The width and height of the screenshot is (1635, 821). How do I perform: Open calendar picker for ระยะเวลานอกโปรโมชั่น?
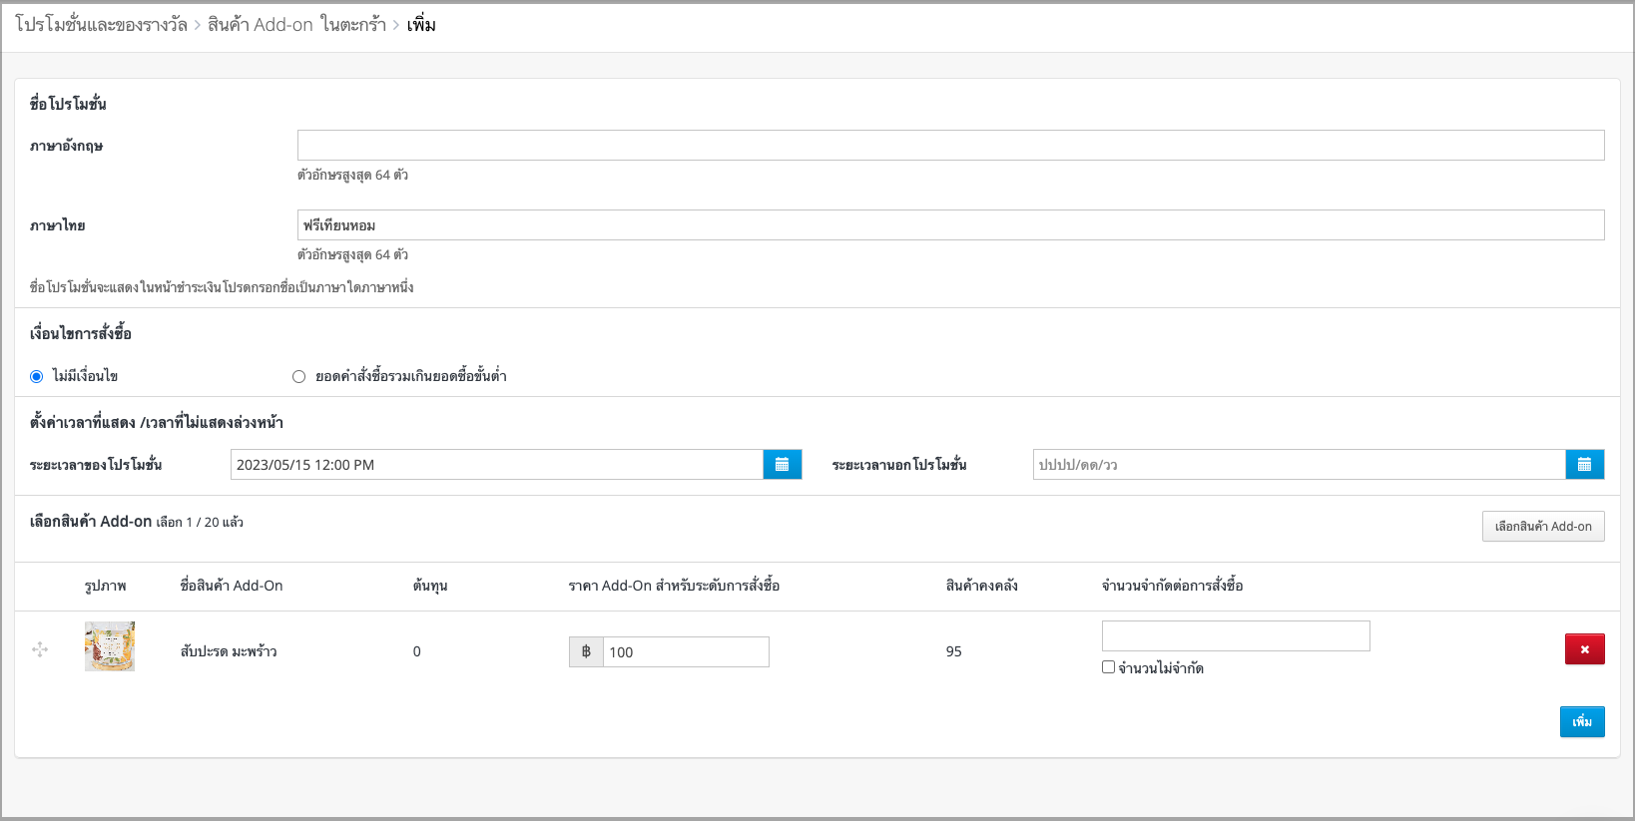coord(1585,465)
